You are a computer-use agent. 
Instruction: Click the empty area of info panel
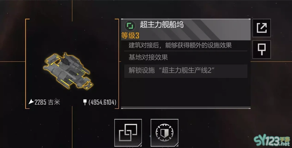pyautogui.click(x=186, y=92)
